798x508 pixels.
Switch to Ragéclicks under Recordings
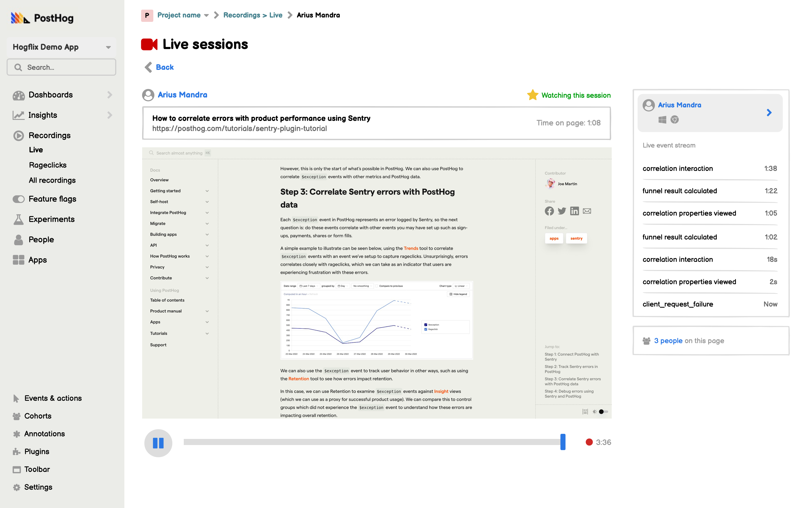[x=48, y=165]
